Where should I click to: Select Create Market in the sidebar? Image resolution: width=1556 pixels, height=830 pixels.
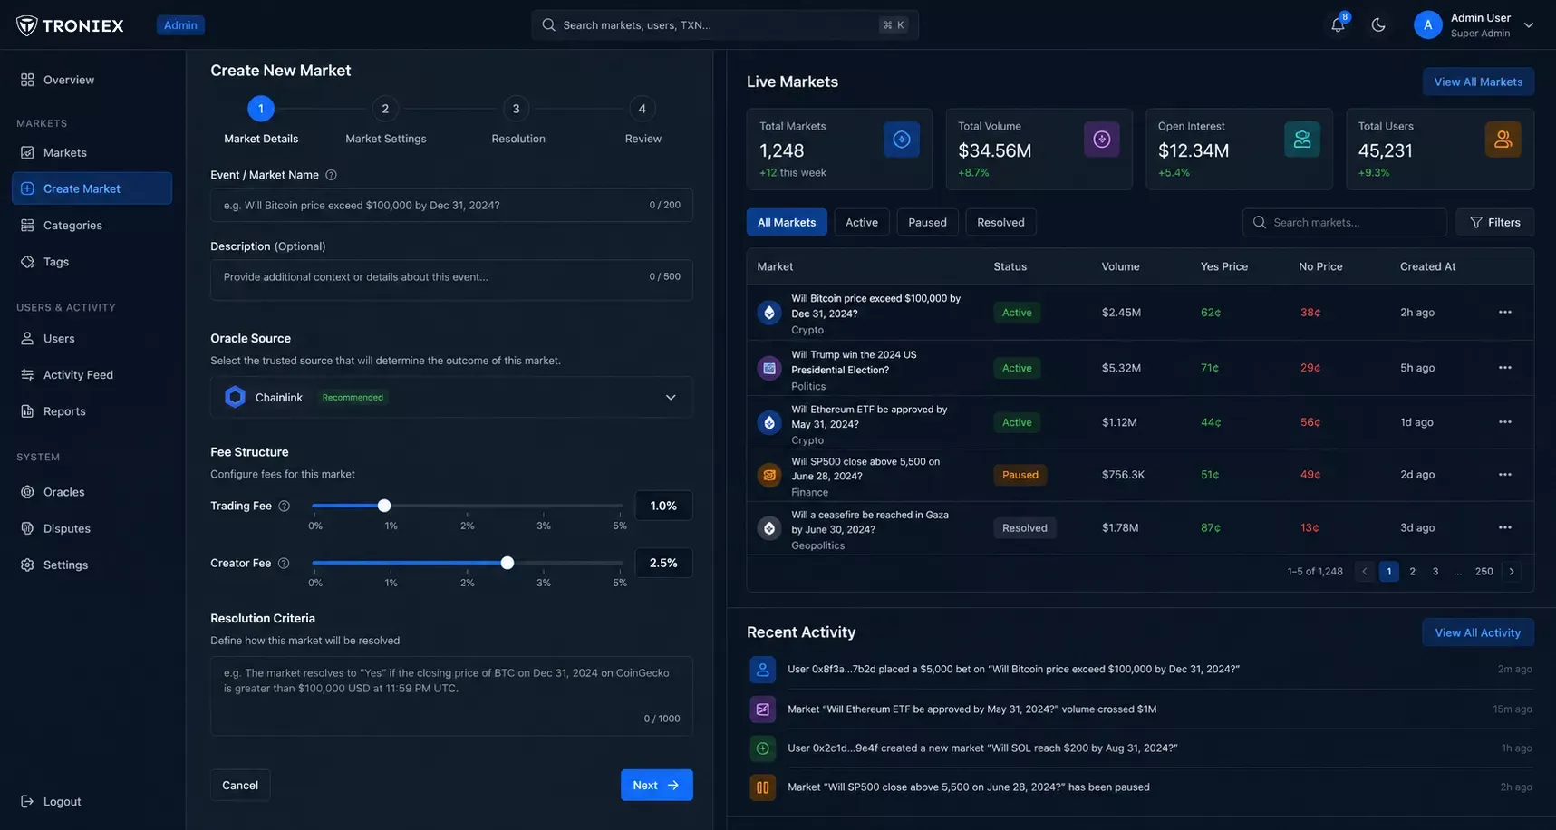tap(92, 188)
